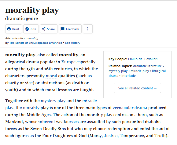The image size is (177, 145).
Task: Open the vernacular drama link
Action: coord(130,108)
